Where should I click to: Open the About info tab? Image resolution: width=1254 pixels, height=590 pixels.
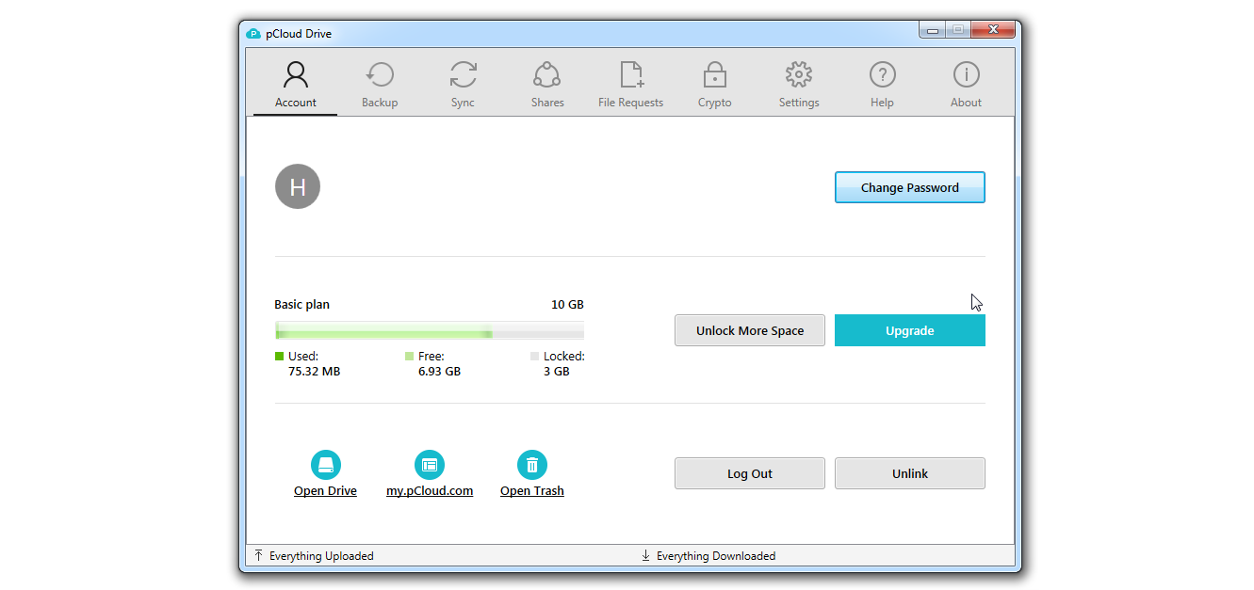click(x=966, y=85)
